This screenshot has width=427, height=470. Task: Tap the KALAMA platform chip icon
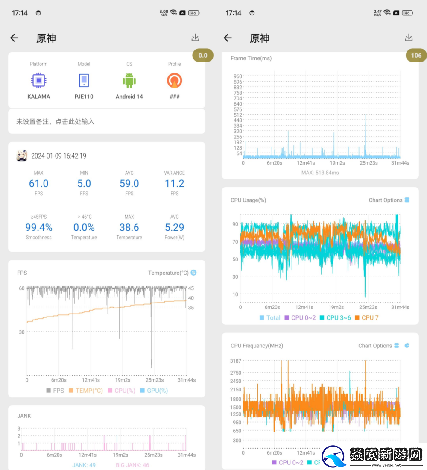[39, 80]
